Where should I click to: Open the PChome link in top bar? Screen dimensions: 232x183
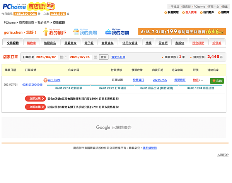click(x=199, y=7)
